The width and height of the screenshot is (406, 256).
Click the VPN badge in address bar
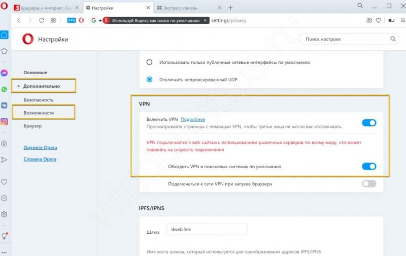coord(72,20)
